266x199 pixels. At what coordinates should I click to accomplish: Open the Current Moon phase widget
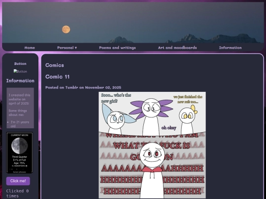click(x=20, y=152)
